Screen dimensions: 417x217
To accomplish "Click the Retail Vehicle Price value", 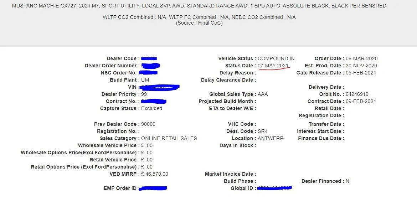I will tap(147, 160).
